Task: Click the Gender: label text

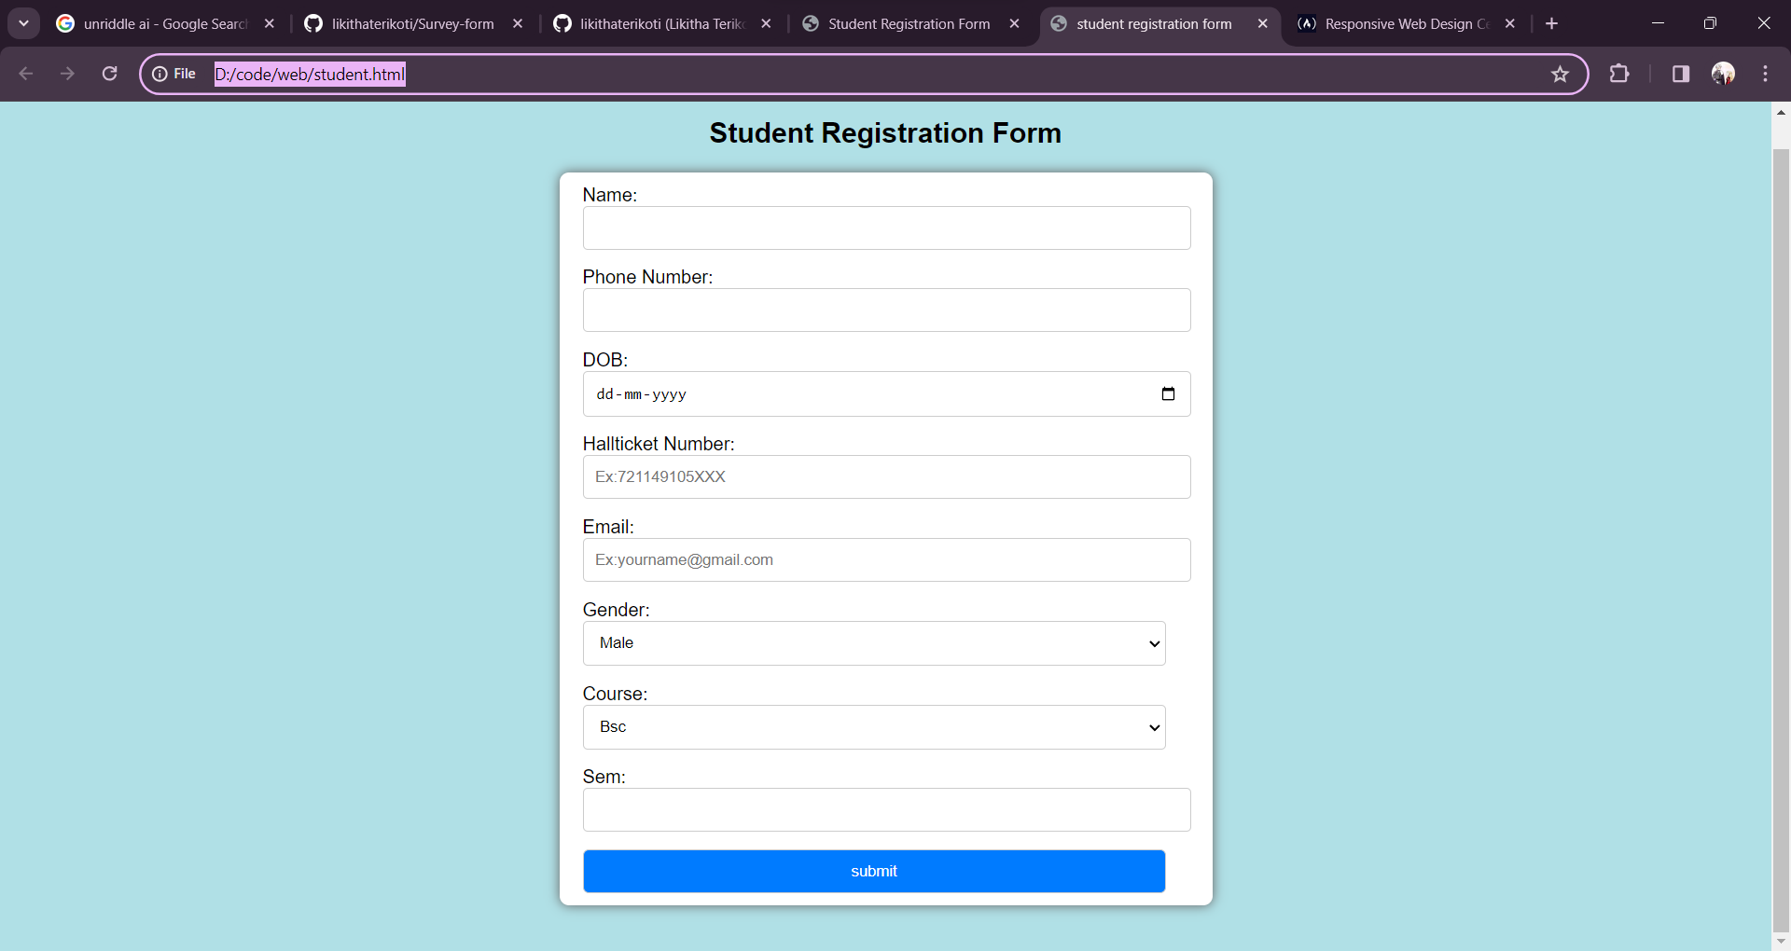Action: (616, 610)
